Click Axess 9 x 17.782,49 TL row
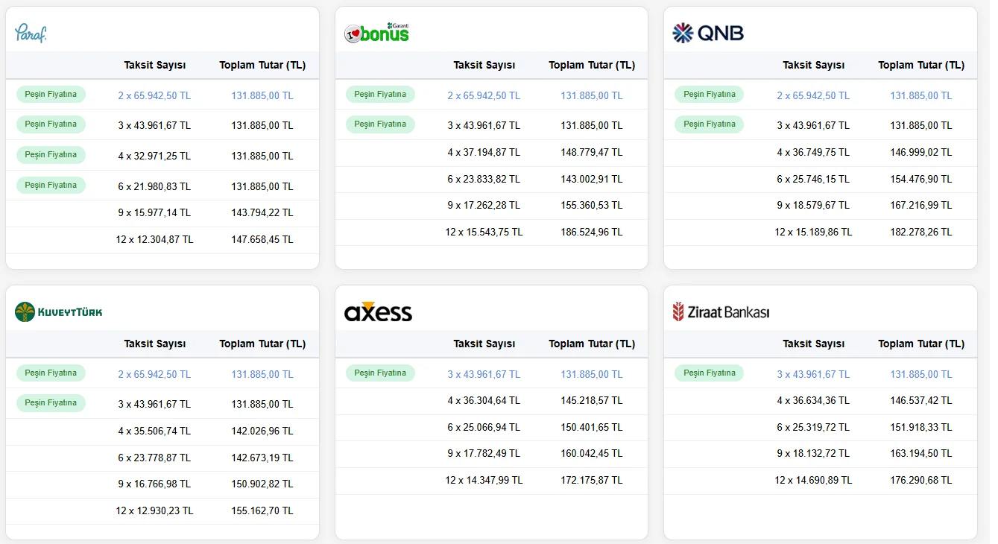The height and width of the screenshot is (544, 998). click(x=491, y=454)
